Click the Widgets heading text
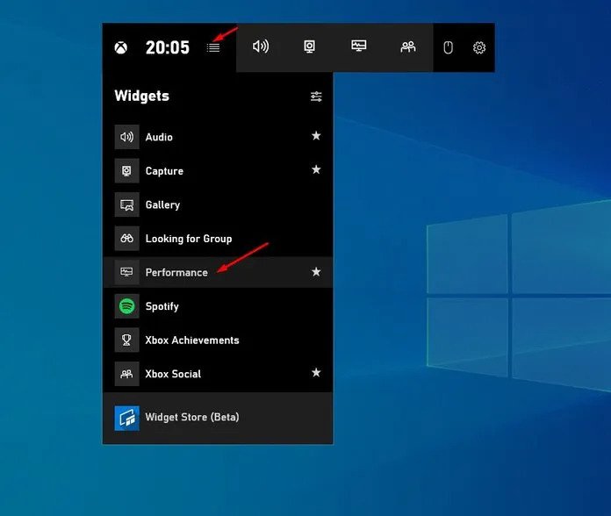611x516 pixels. [142, 96]
